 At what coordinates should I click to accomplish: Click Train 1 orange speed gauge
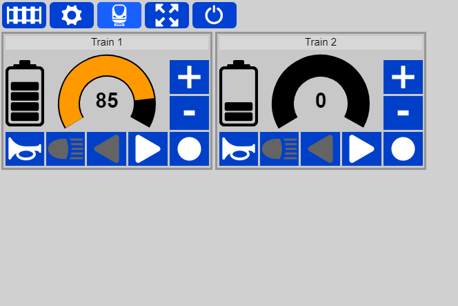click(x=107, y=91)
